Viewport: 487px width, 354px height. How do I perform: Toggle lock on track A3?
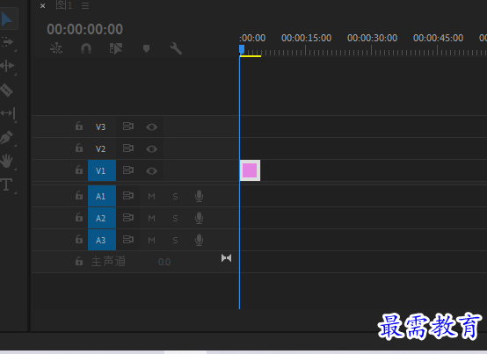(x=79, y=239)
